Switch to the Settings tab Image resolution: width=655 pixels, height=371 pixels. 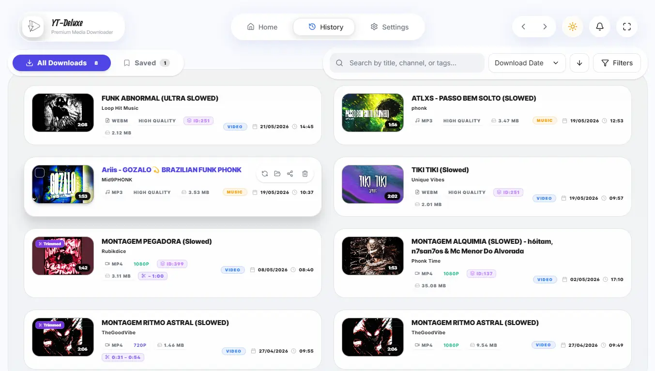click(x=390, y=27)
